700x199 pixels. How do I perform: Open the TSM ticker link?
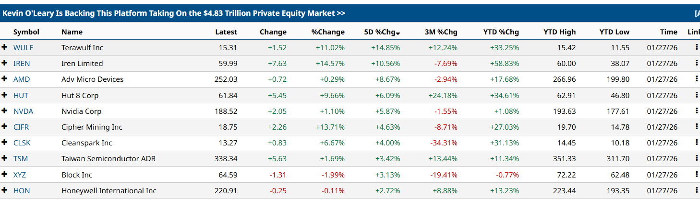point(21,158)
